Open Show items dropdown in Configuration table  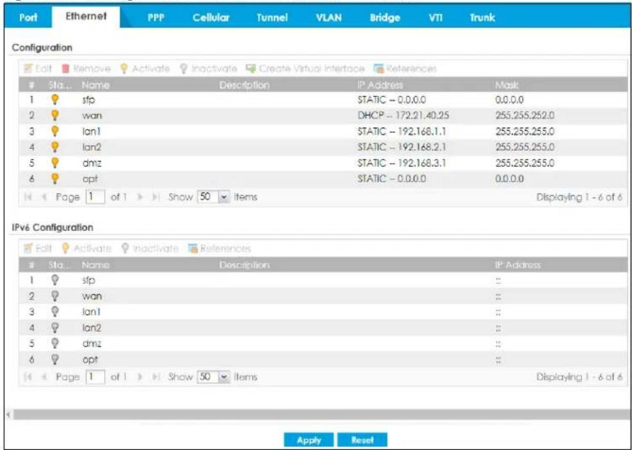[x=223, y=198]
